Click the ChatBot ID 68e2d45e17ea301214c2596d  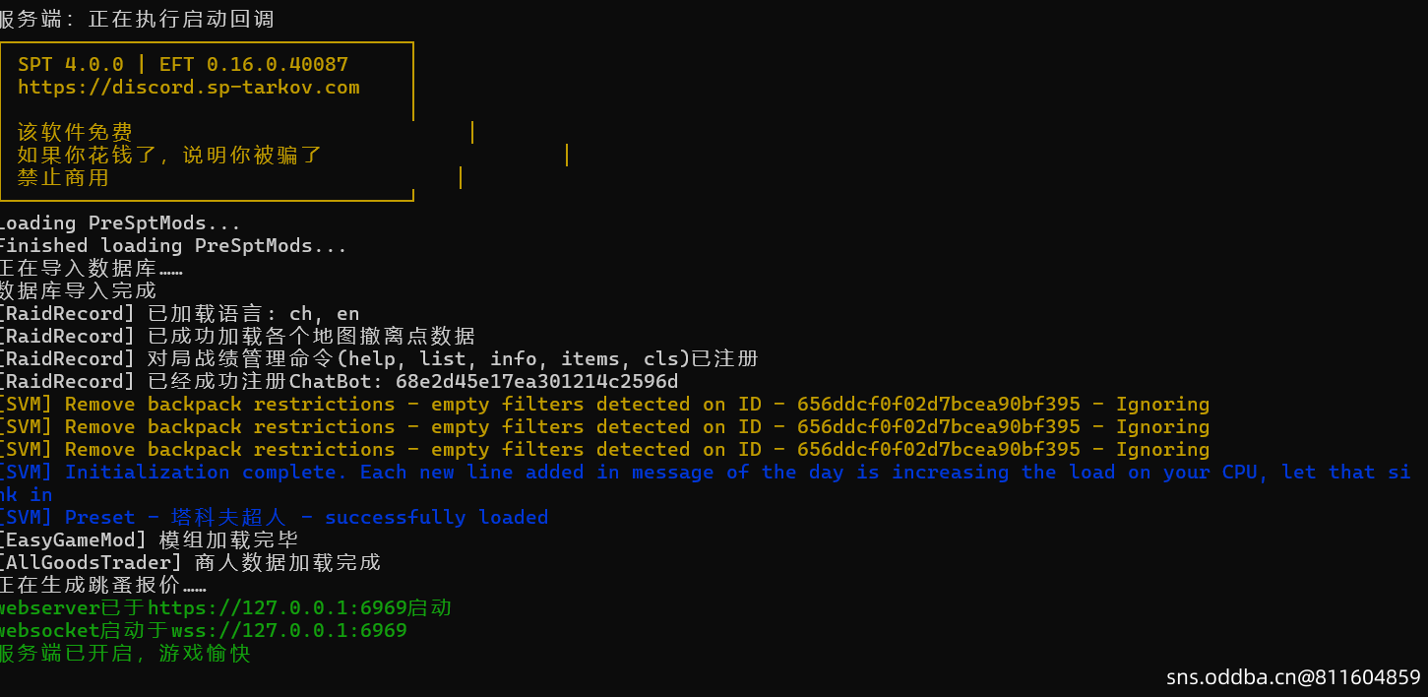pyautogui.click(x=536, y=382)
